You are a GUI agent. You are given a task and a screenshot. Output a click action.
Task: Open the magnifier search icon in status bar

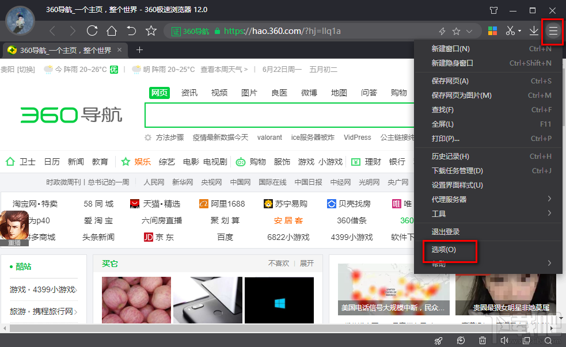[x=548, y=341]
